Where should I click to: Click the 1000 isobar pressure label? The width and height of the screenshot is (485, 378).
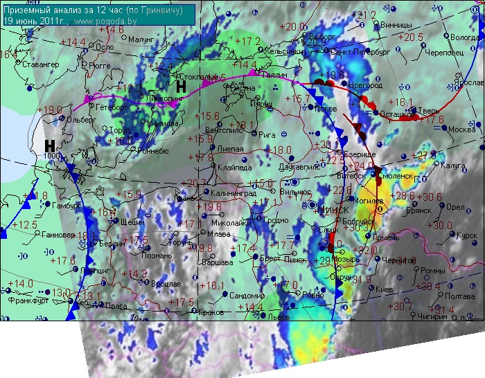point(51,156)
